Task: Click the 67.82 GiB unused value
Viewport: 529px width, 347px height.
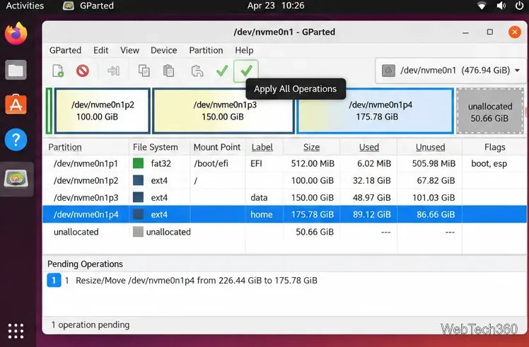Action: click(436, 180)
